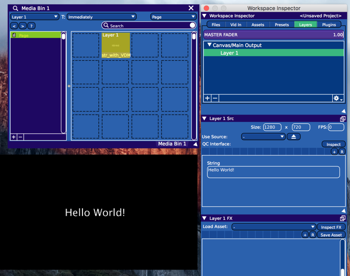Viewport: 350px width, 276px height.
Task: Click the Size width field showing 1280
Action: pos(272,127)
